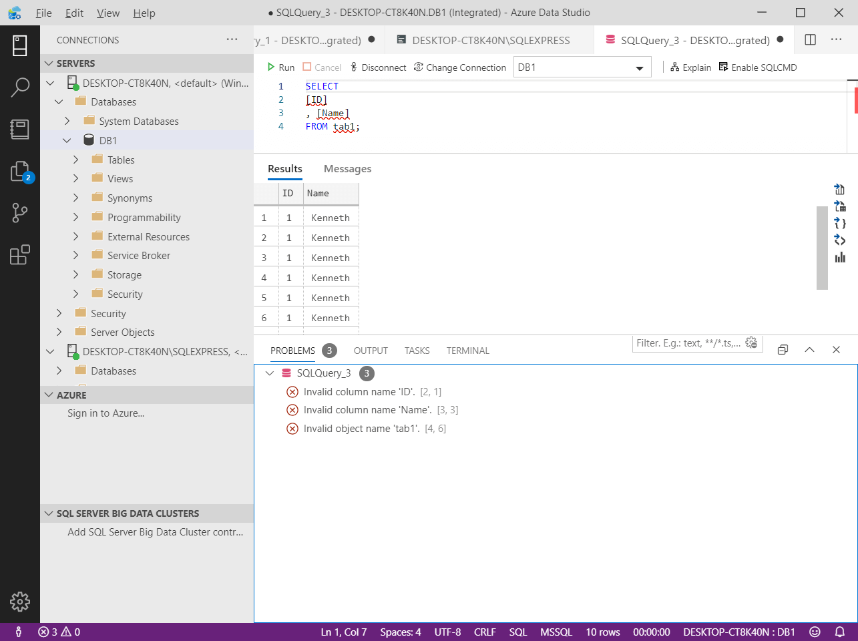This screenshot has height=641, width=858.
Task: Collapse the SERVERS section
Action: (147, 63)
